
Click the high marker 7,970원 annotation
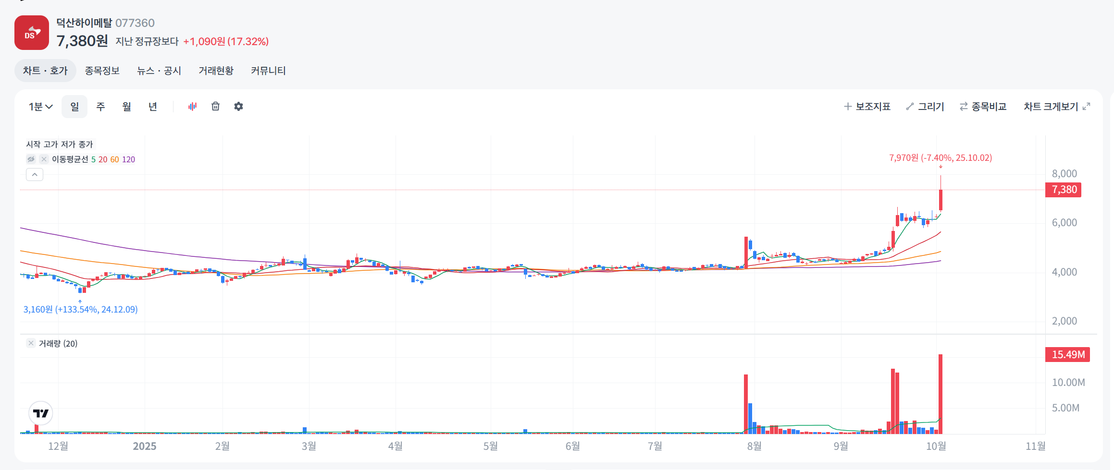941,157
